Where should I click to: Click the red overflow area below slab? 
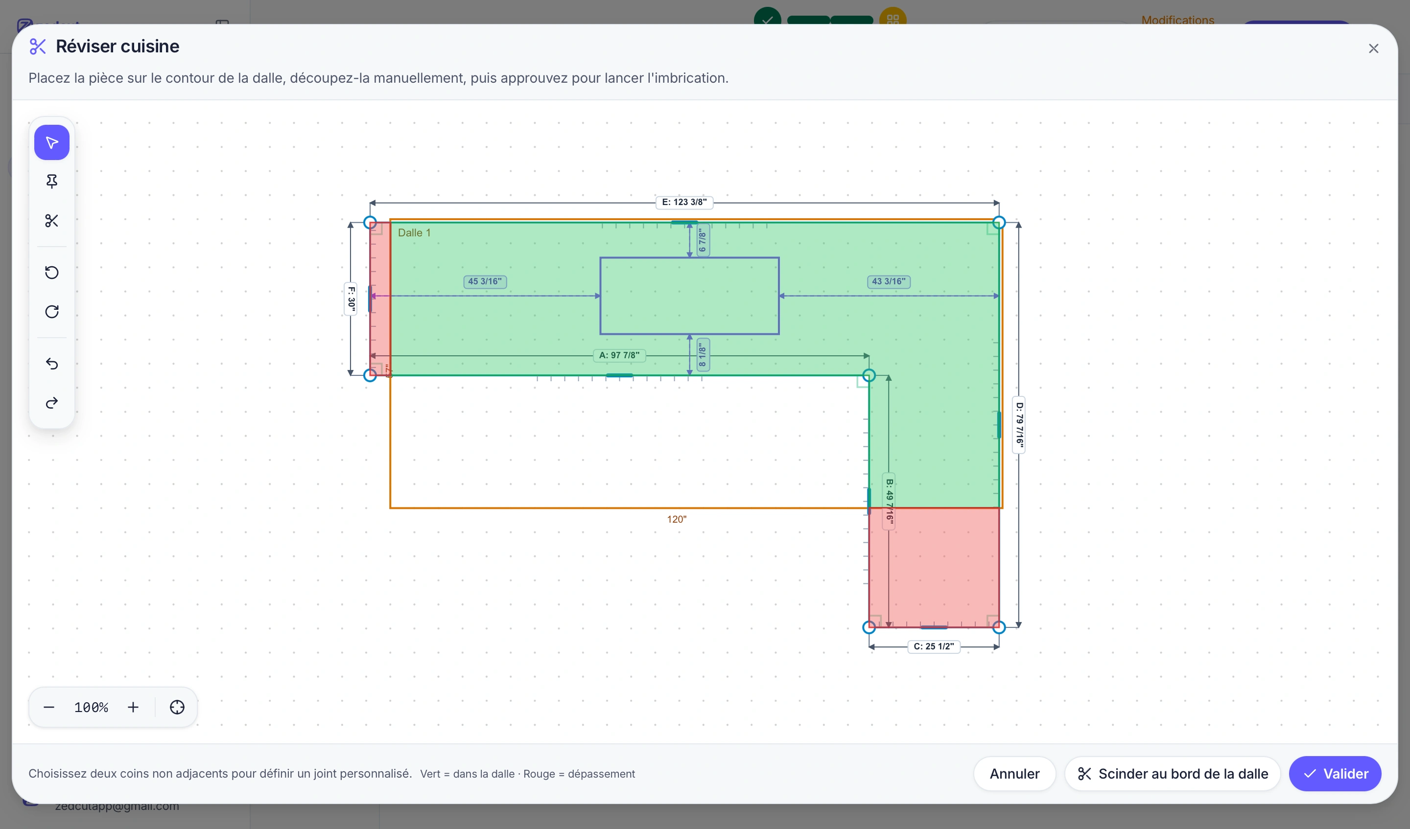click(934, 567)
